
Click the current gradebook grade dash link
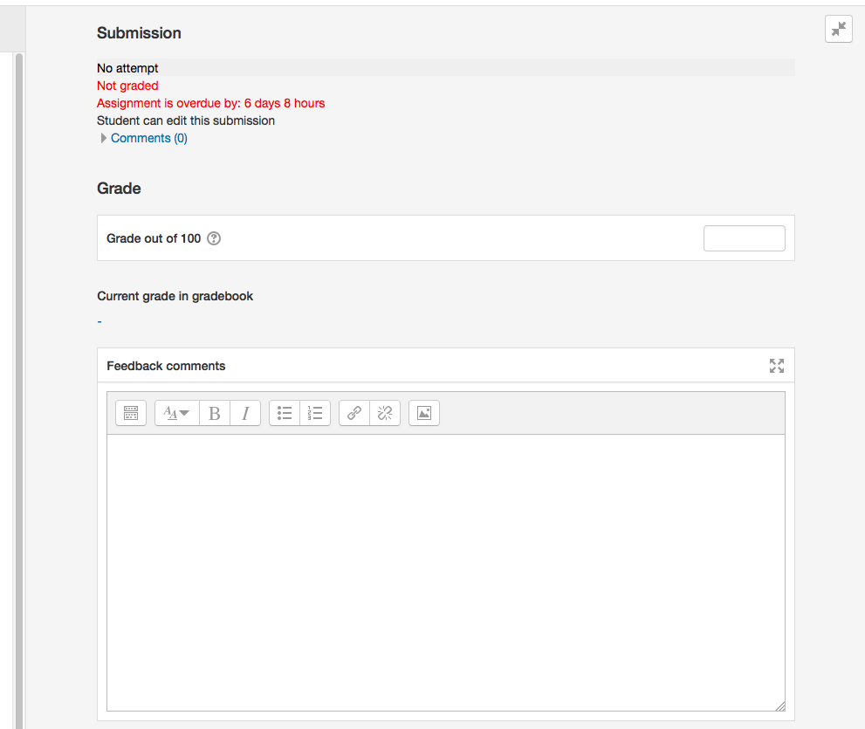click(x=100, y=321)
